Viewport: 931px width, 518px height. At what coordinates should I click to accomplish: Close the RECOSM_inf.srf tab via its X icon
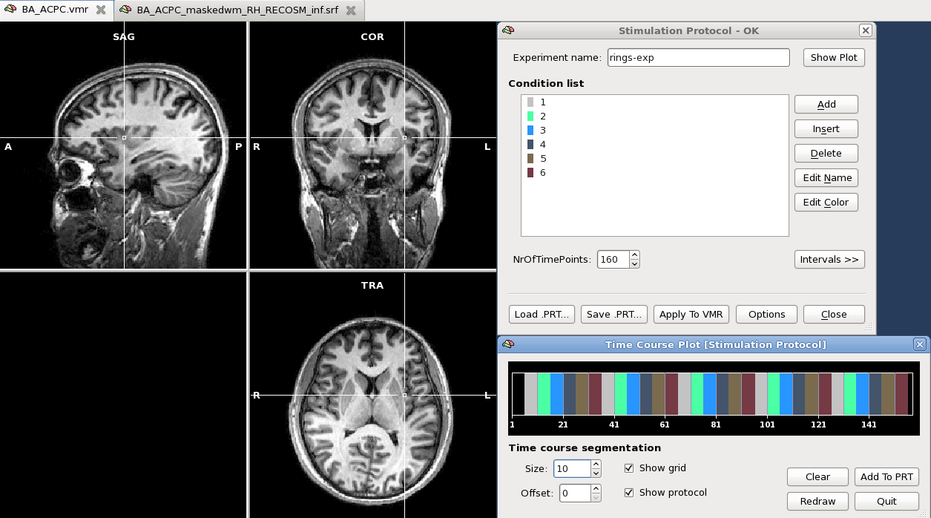352,10
